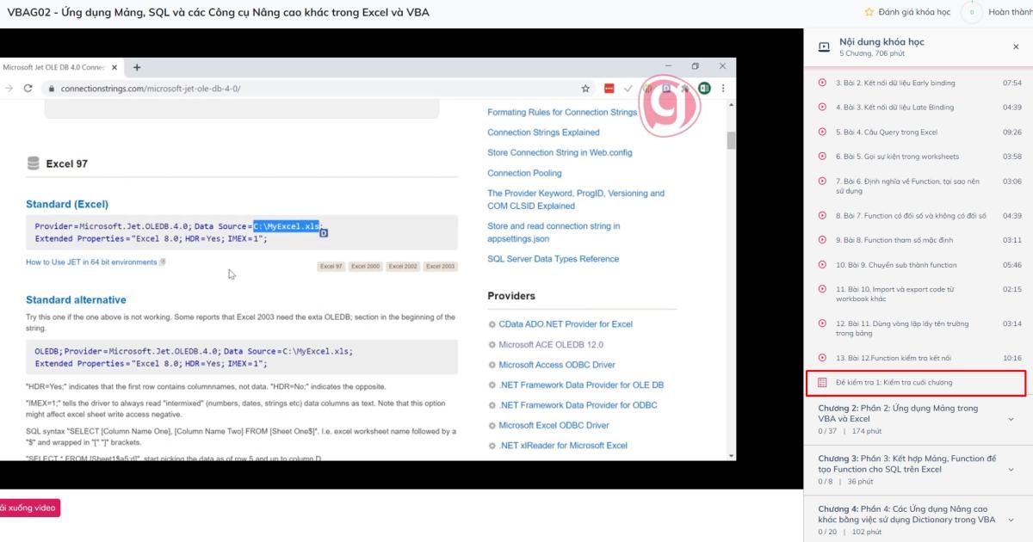The width and height of the screenshot is (1033, 542).
Task: Click the 10:16 duration of Bài 12
Action: click(1012, 358)
